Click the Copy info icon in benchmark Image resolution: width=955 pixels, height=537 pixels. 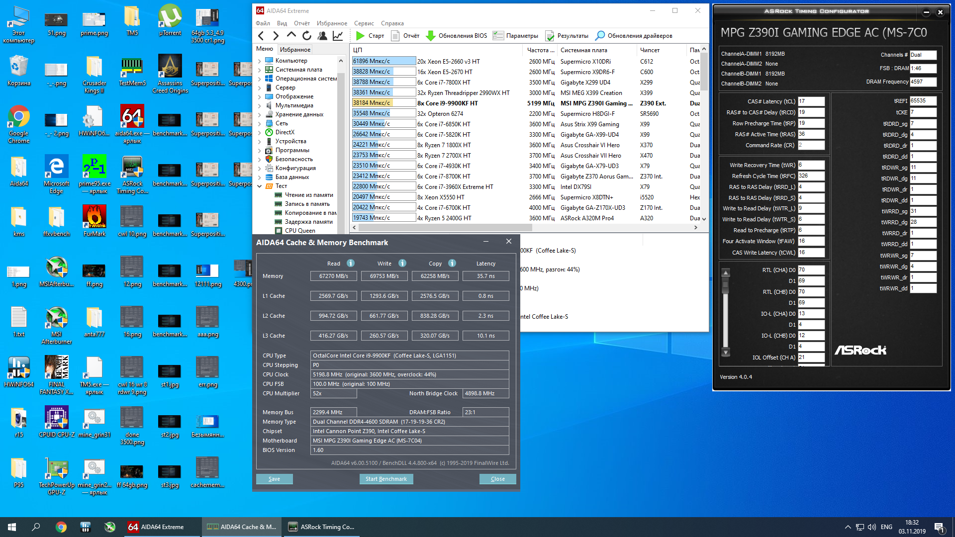pos(452,263)
